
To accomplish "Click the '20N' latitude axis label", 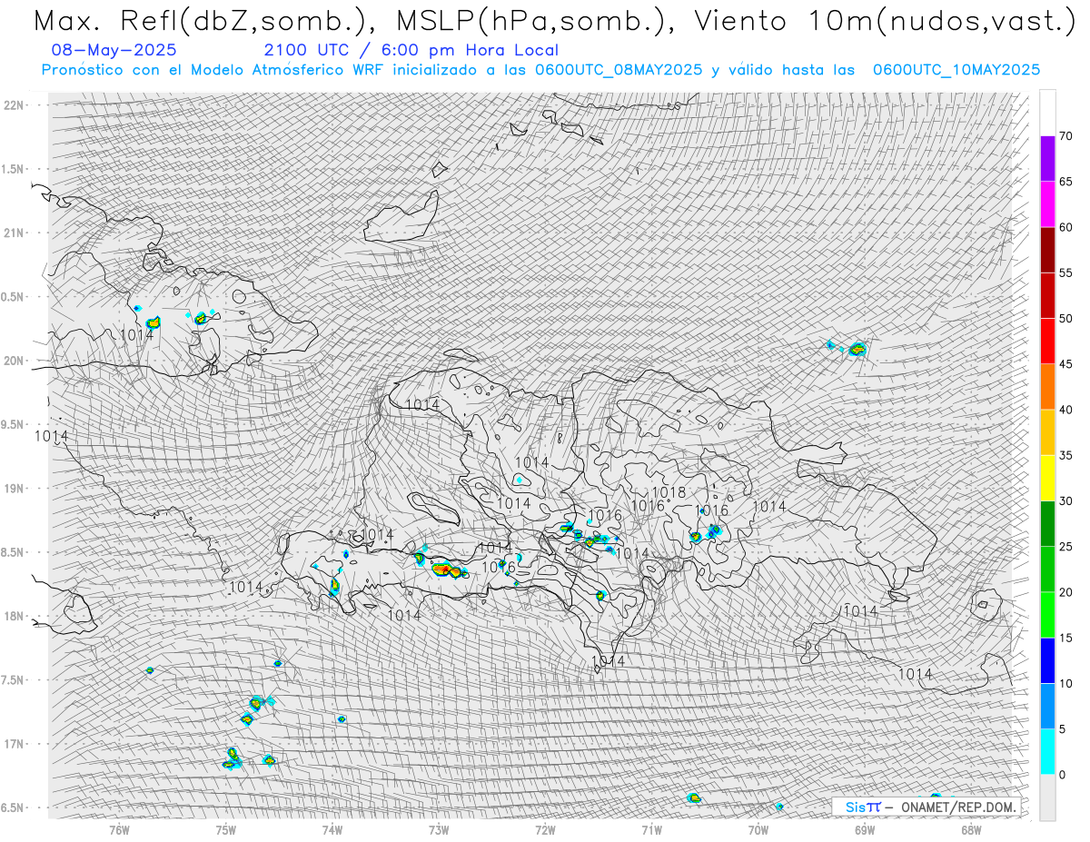I will point(14,361).
